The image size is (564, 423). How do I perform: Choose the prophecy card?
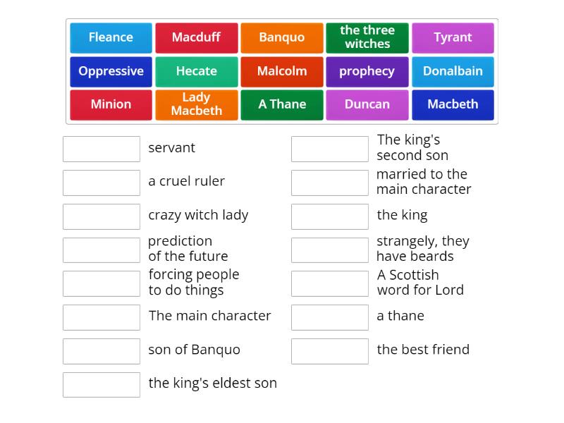coord(367,71)
